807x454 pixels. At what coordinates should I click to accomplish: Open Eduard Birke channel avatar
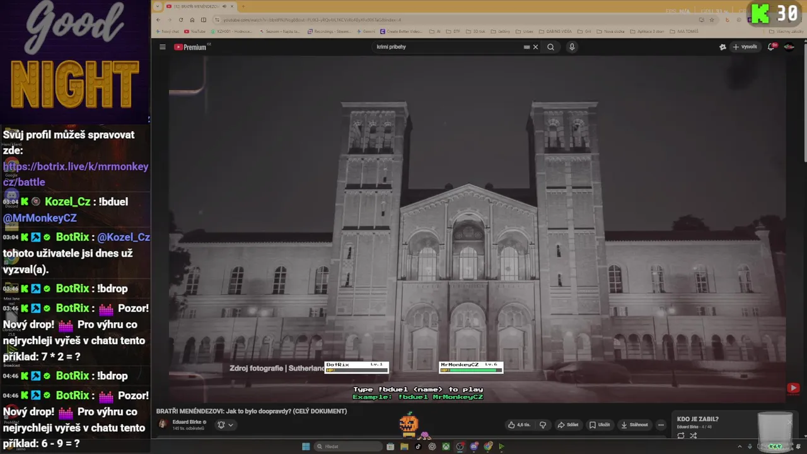[163, 424]
